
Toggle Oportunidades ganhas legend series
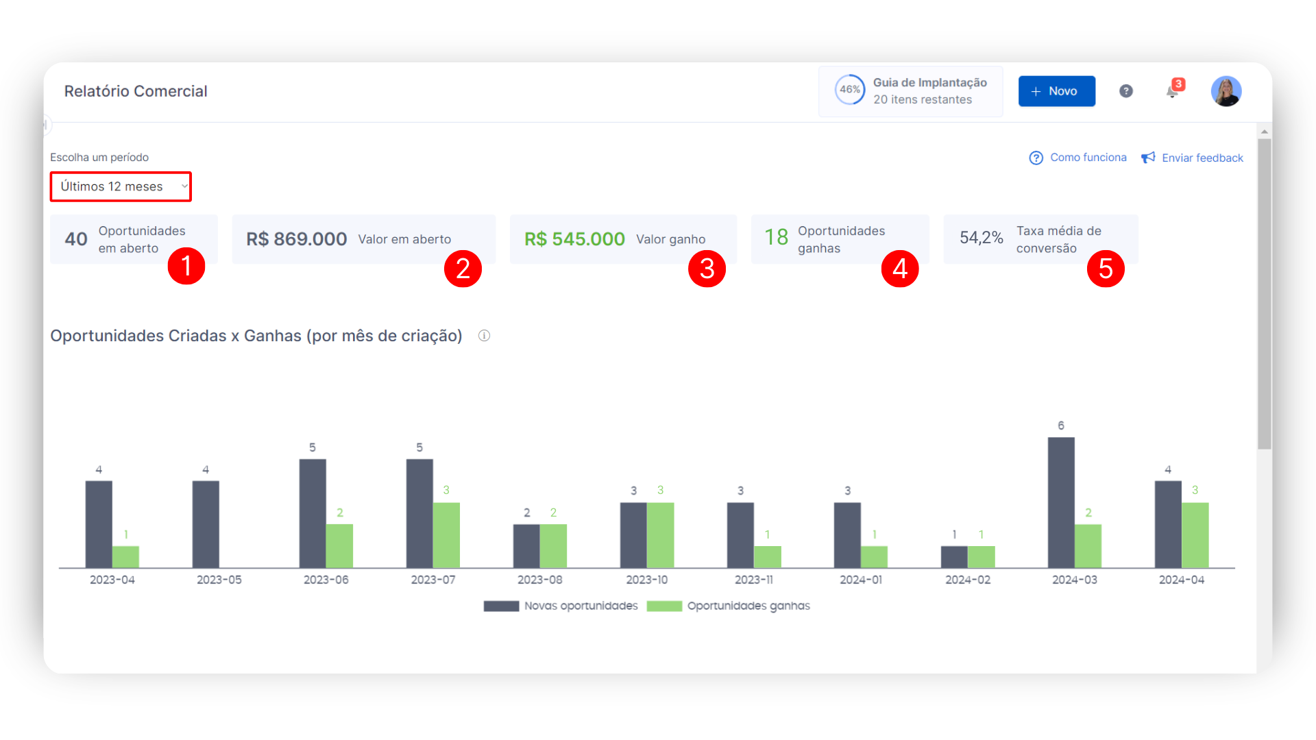[748, 606]
